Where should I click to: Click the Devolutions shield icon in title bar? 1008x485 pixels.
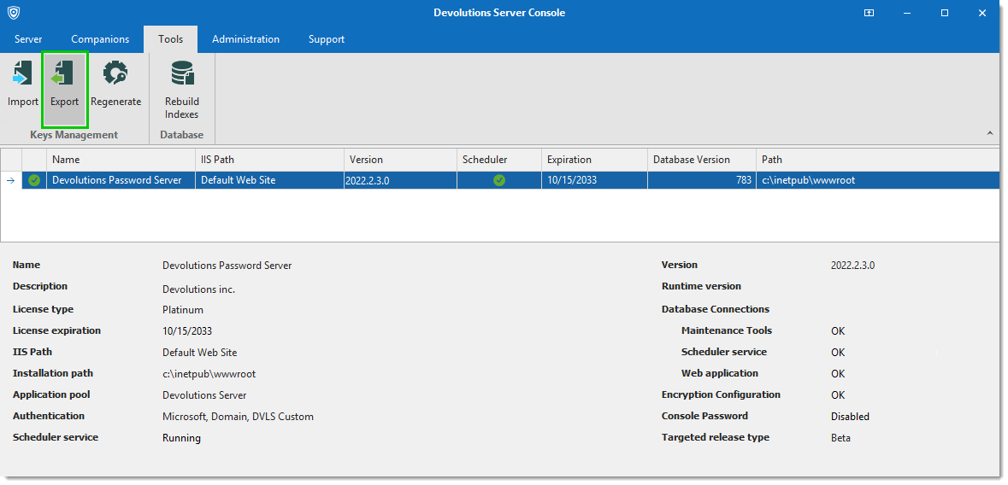point(14,13)
